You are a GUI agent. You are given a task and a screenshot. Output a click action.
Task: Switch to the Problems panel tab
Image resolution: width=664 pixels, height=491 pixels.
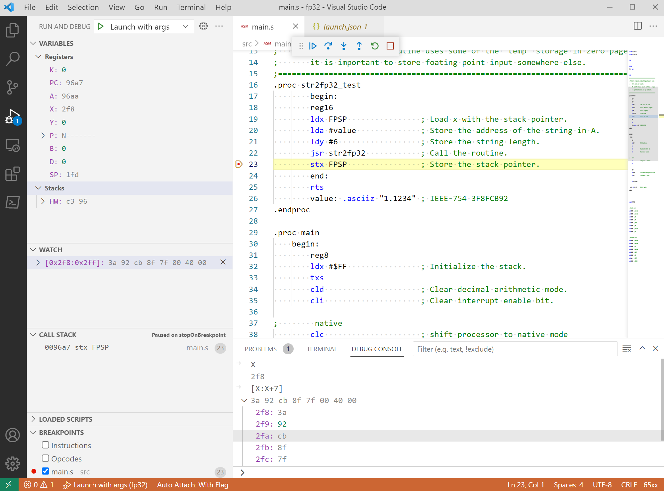tap(261, 349)
